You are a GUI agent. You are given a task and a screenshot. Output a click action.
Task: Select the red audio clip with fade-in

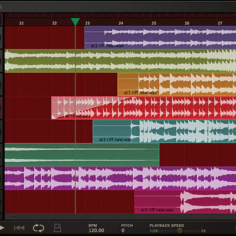[x=144, y=108]
